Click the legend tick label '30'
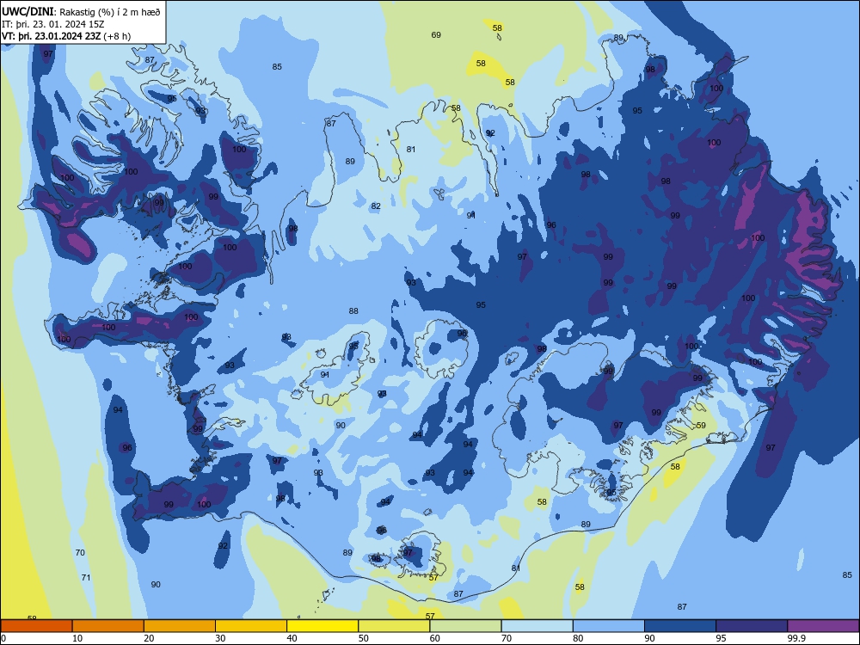This screenshot has height=645, width=860. pos(220,638)
